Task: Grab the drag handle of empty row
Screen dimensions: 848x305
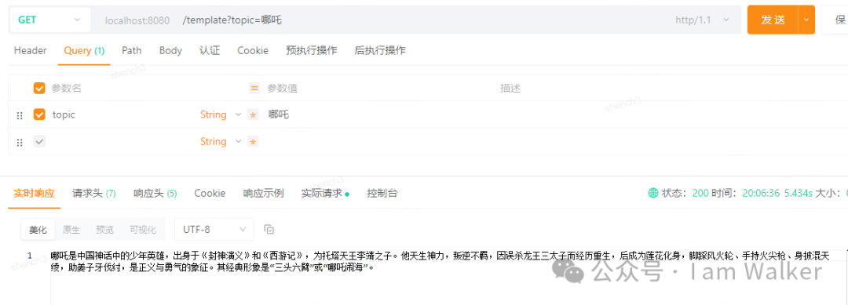Action: (20, 142)
